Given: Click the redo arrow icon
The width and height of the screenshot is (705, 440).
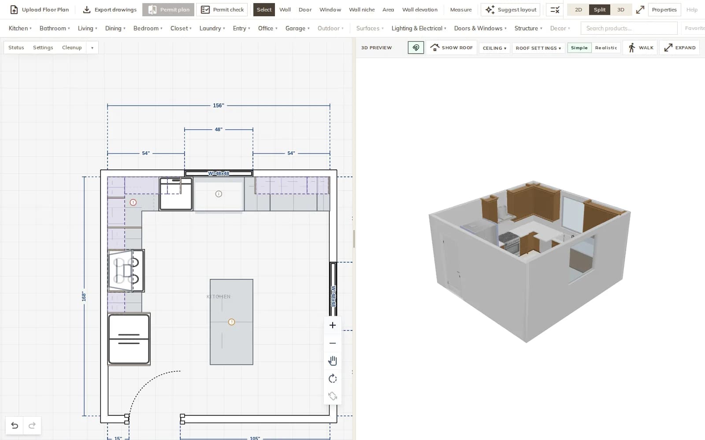Looking at the screenshot, I should pos(32,425).
